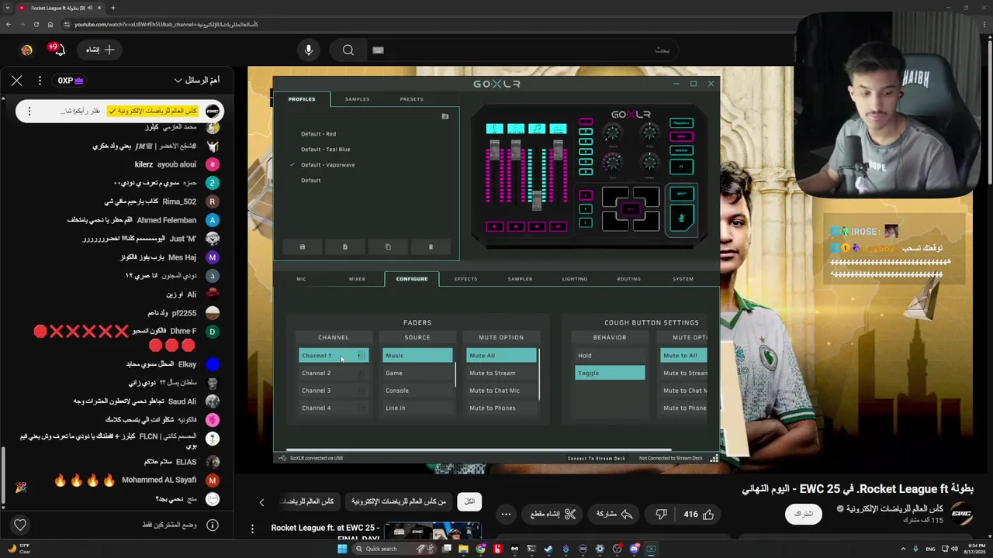993x558 pixels.
Task: Open the System tab
Action: click(683, 279)
